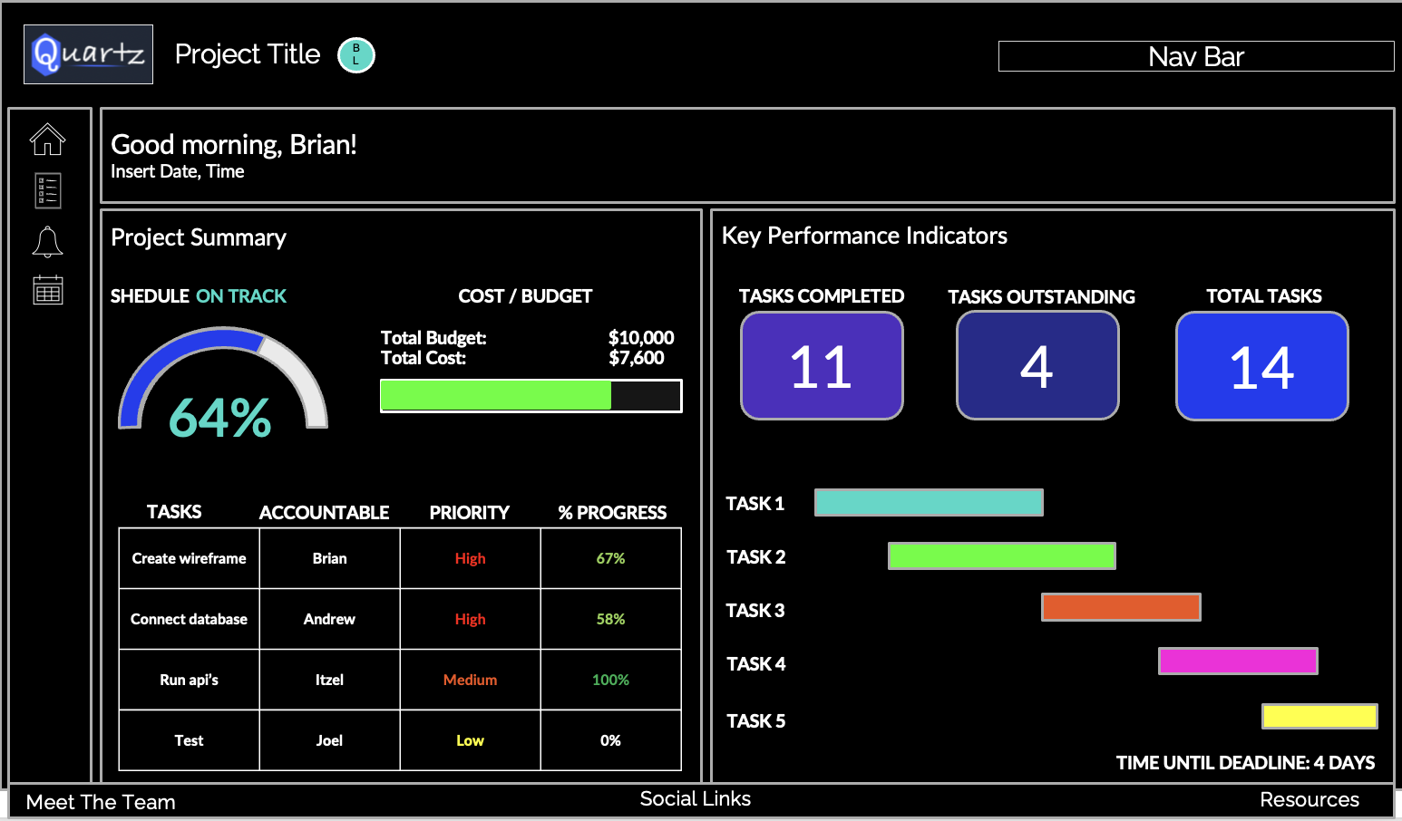Select the yellow Task 5 Gantt bar
Image resolution: width=1402 pixels, height=821 pixels.
[1319, 716]
